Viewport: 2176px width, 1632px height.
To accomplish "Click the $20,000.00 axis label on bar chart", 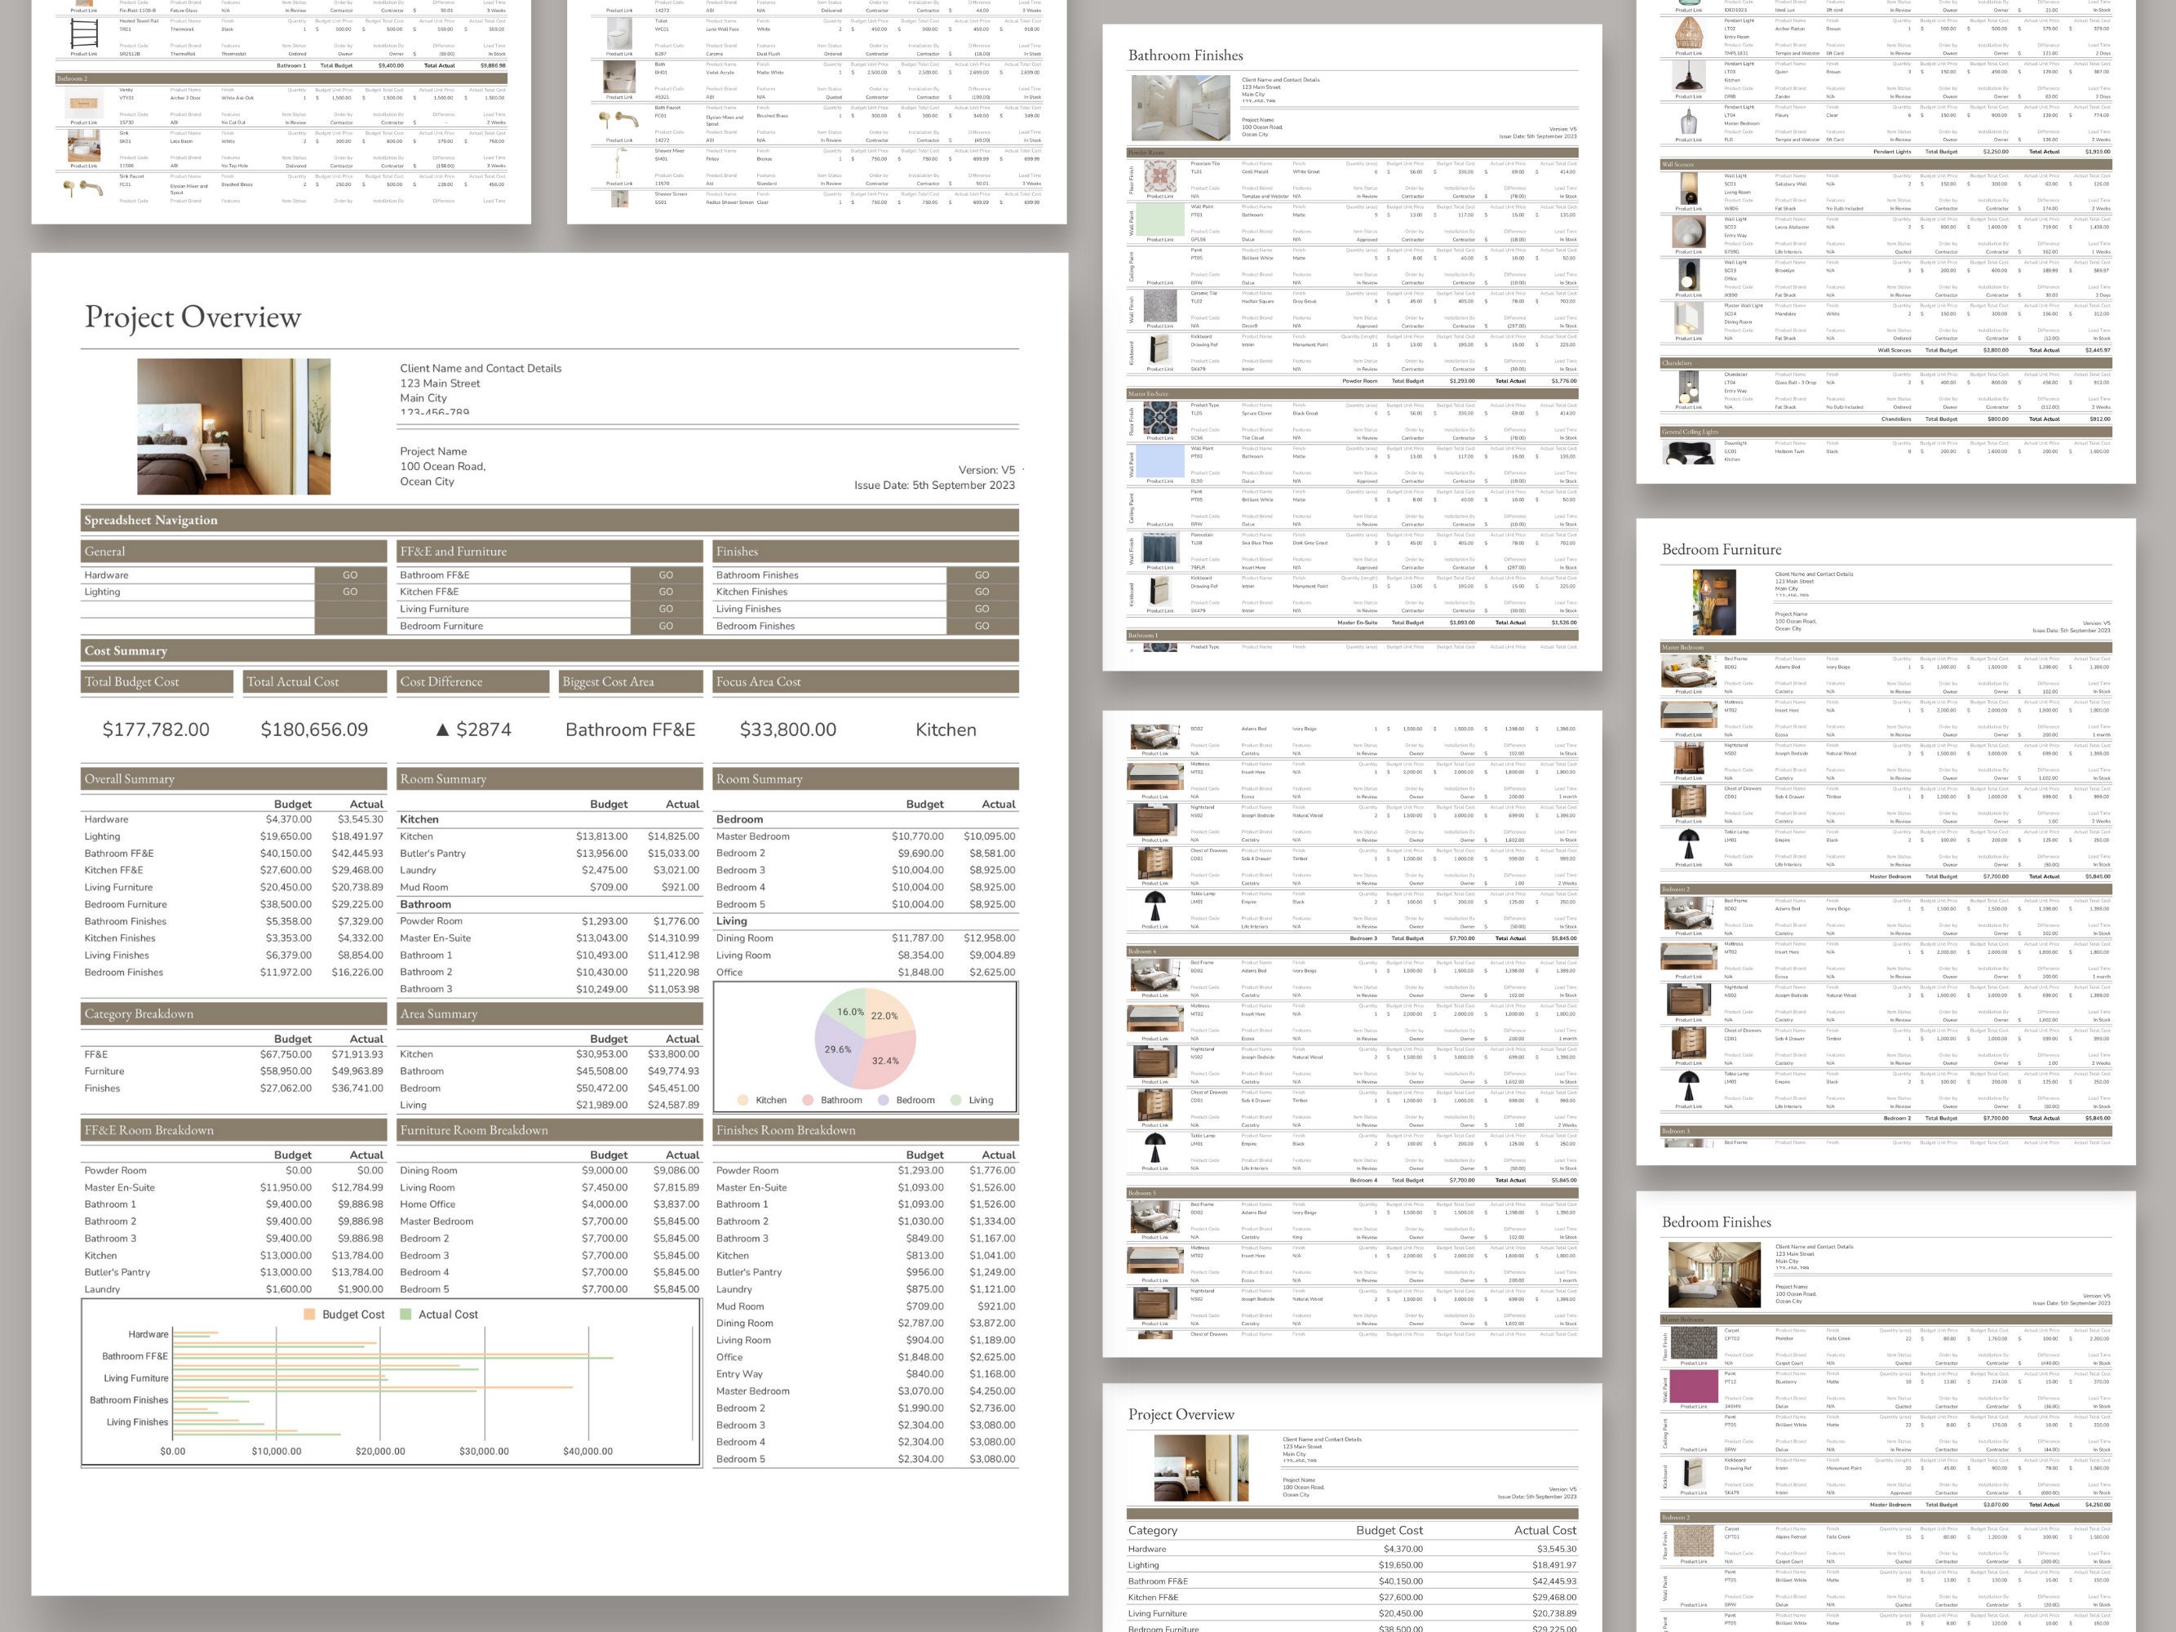I will coord(379,1451).
